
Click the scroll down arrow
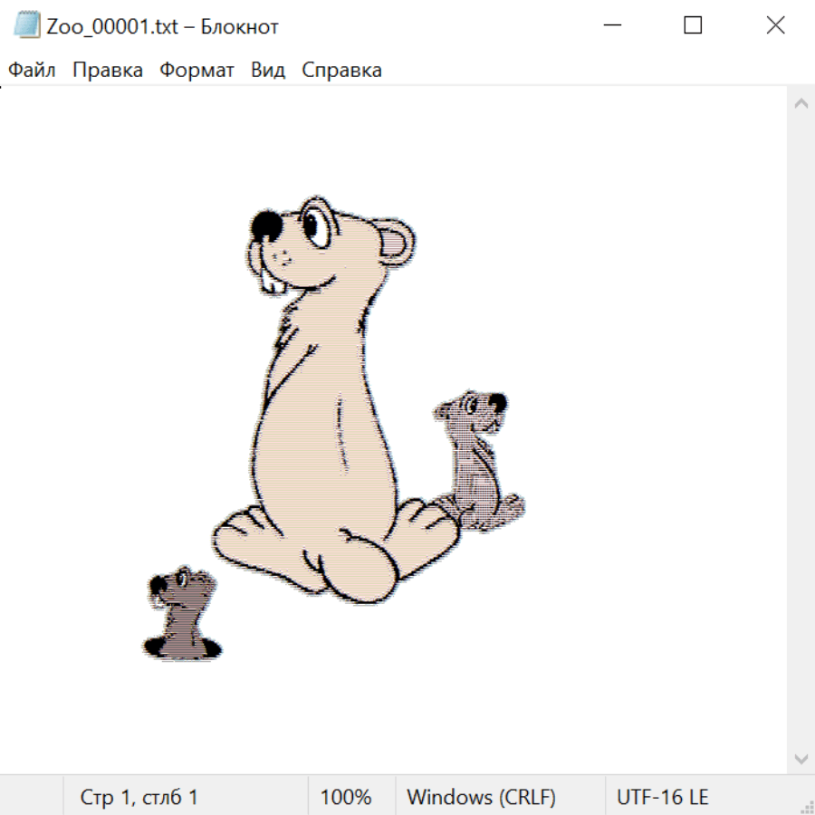tap(801, 757)
